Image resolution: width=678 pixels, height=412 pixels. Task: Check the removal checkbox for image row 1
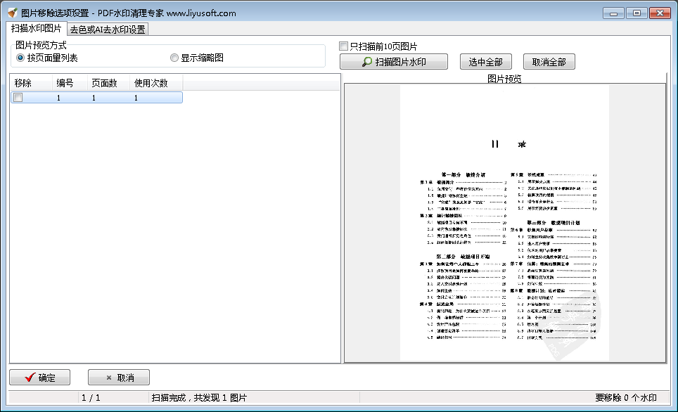(18, 97)
